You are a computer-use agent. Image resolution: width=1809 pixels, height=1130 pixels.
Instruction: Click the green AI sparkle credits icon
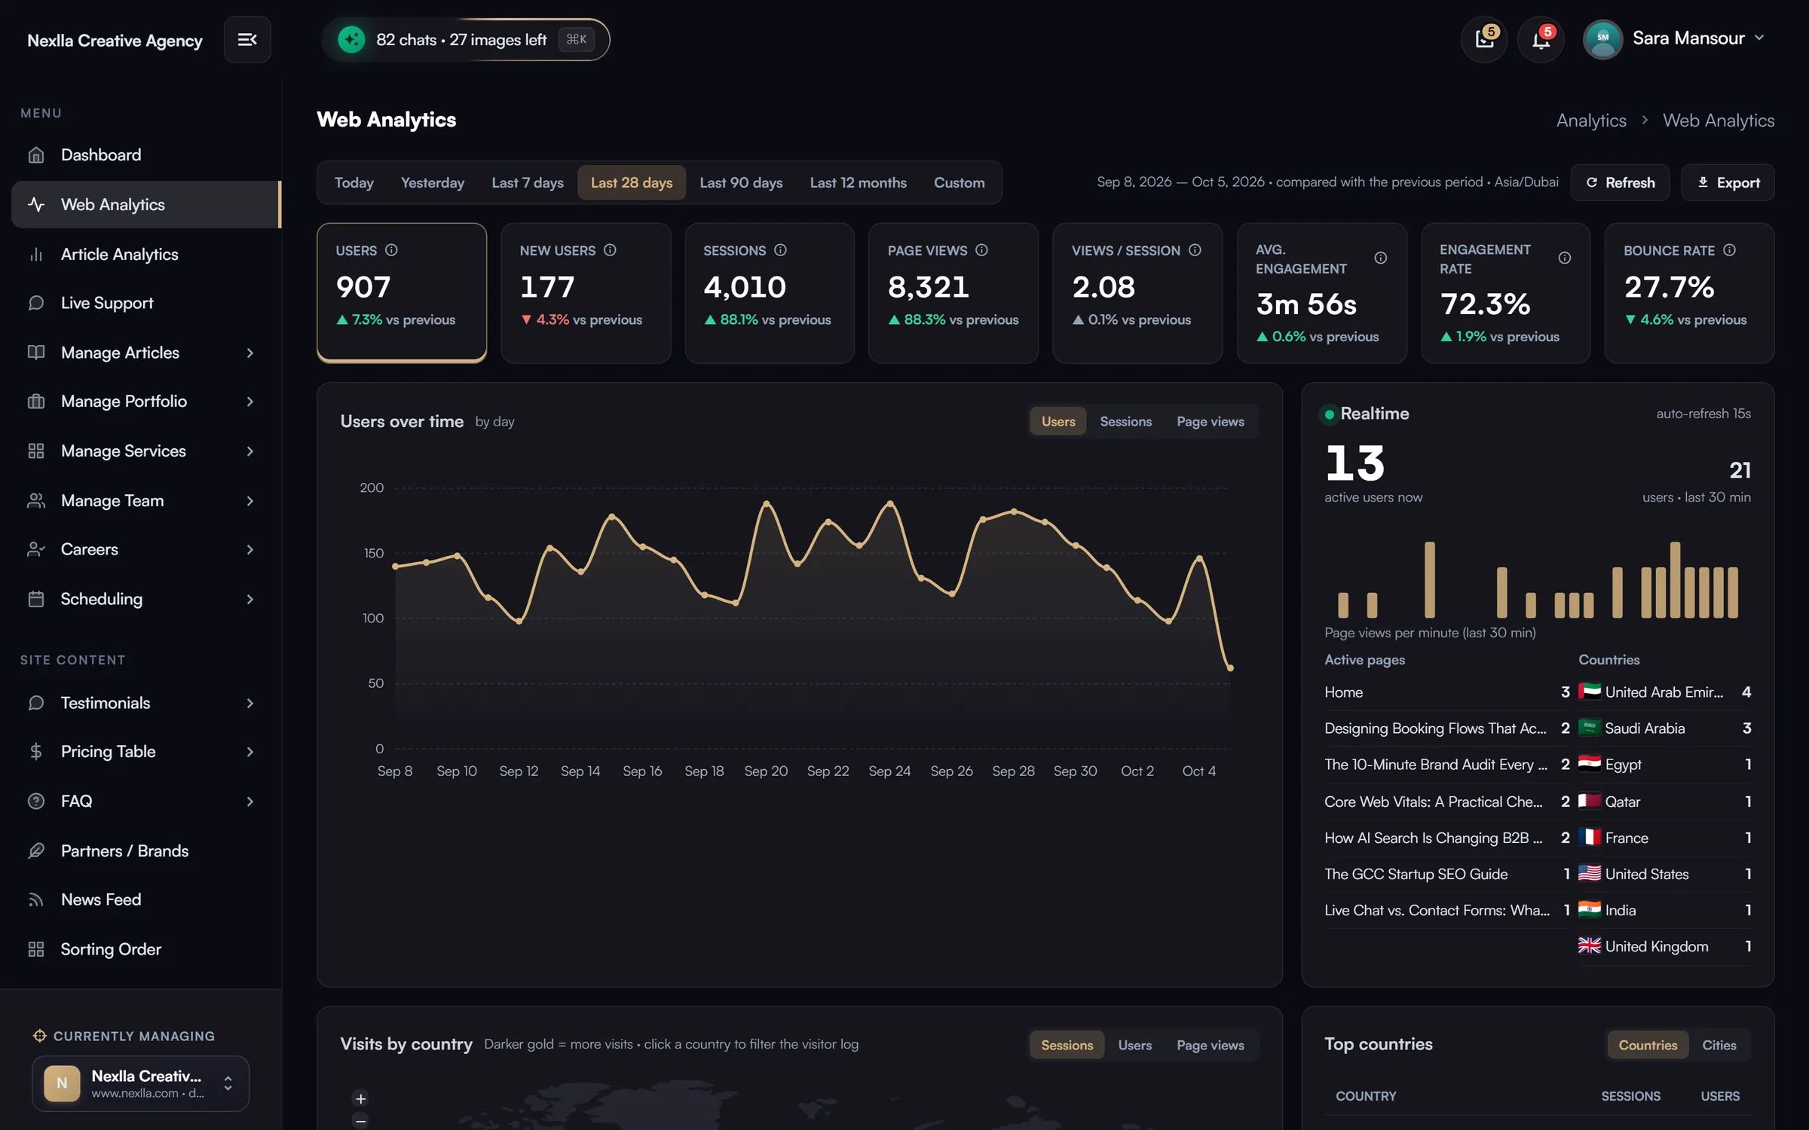[x=351, y=39]
